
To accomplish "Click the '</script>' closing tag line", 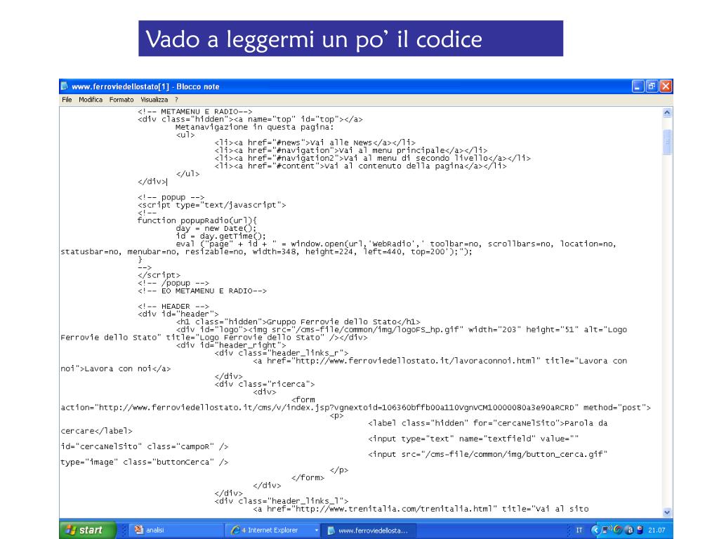I will [159, 275].
